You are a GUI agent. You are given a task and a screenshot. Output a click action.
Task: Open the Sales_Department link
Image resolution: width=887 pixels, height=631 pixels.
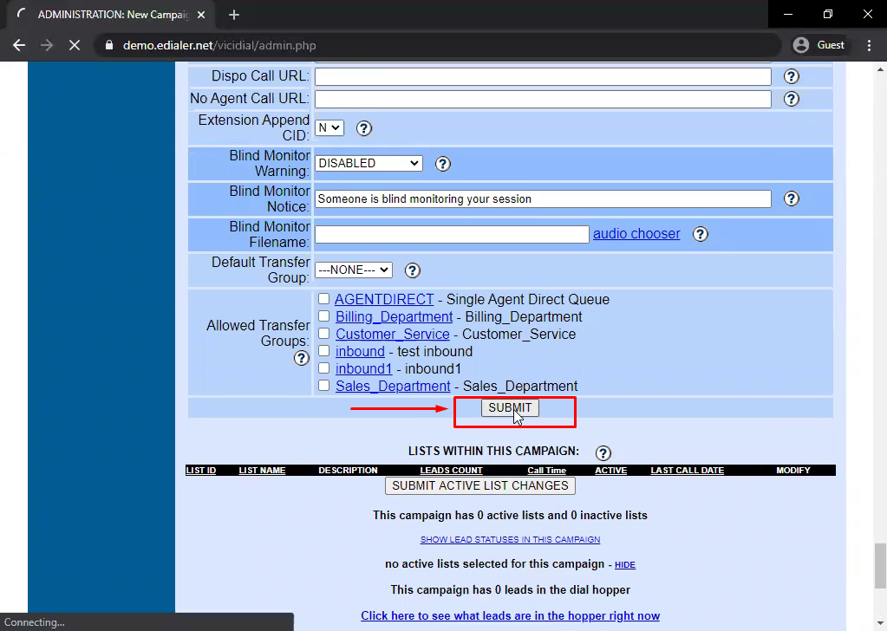pos(393,387)
